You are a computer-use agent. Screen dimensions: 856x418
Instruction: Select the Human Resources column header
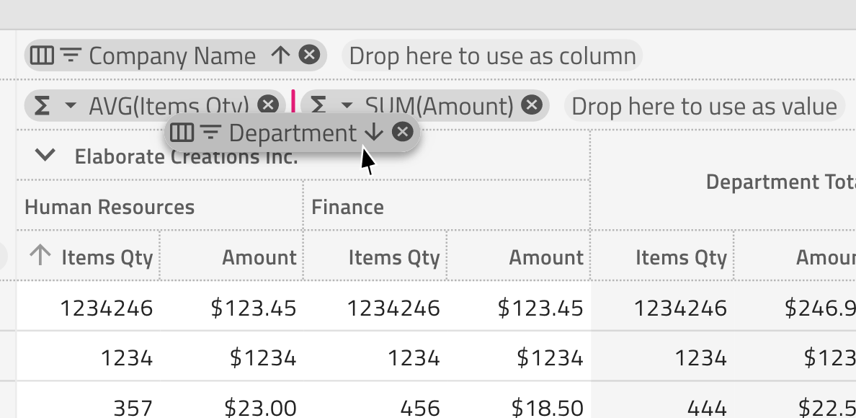coord(109,207)
